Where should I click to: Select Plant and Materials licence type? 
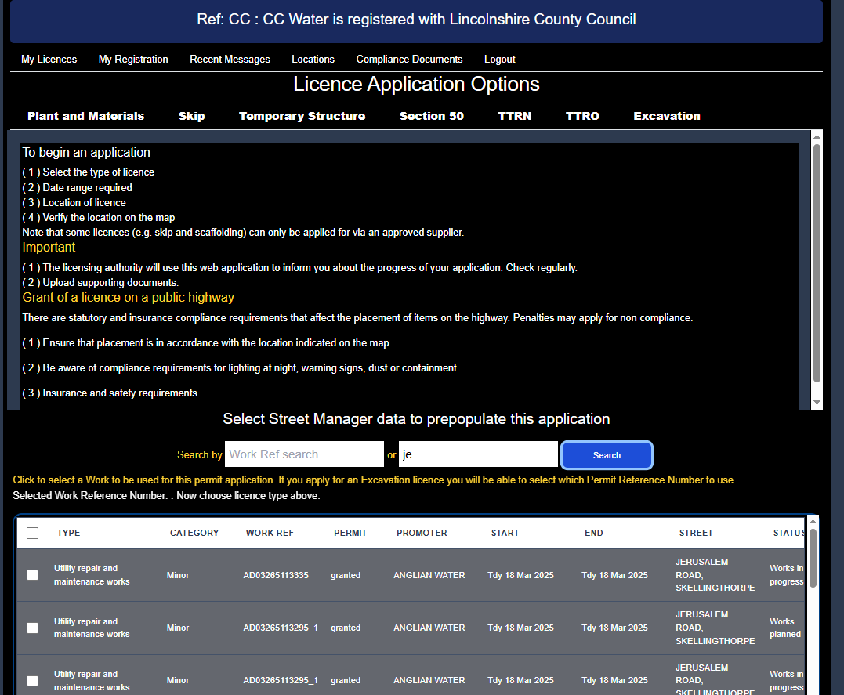(85, 116)
